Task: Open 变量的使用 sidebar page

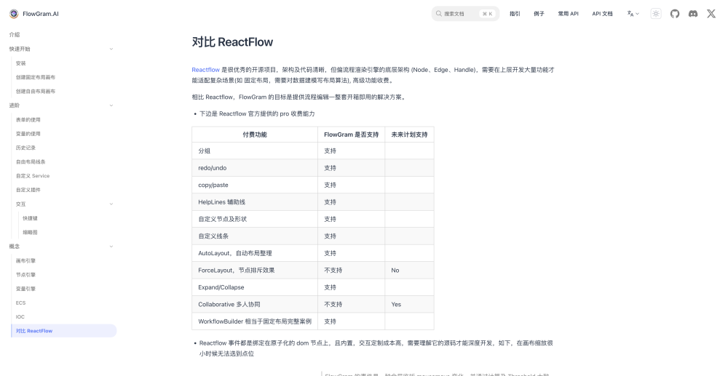Action: point(28,134)
